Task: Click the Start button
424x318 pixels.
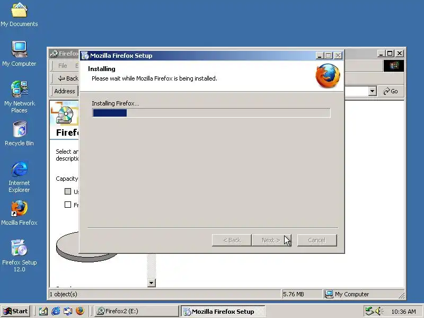Action: (15, 311)
